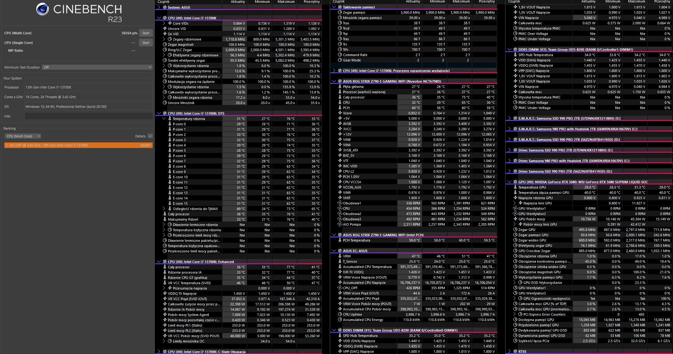
Task: Click the Cinebench R23 logo icon
Action: click(42, 9)
